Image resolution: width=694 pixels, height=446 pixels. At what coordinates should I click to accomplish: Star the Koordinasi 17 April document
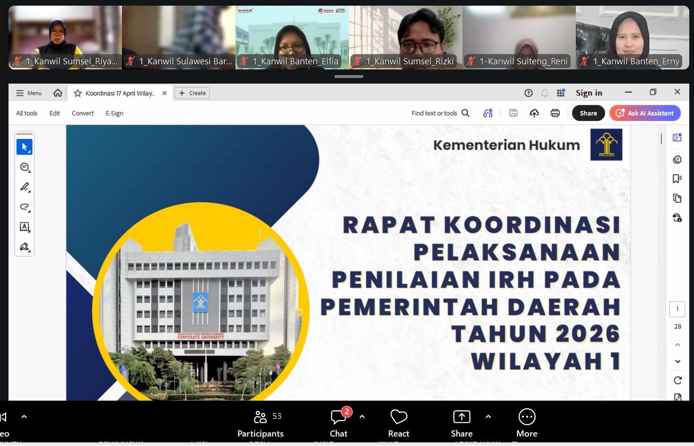(78, 93)
